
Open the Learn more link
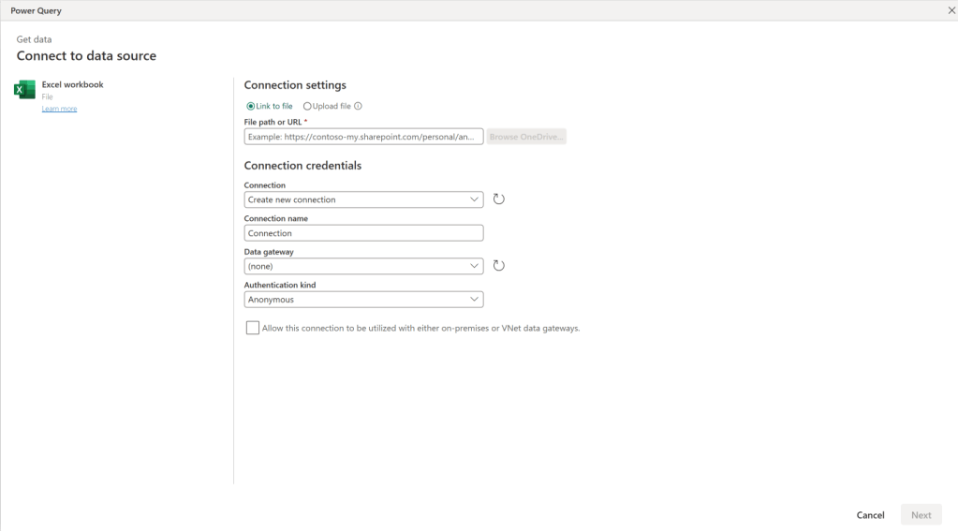(x=59, y=109)
